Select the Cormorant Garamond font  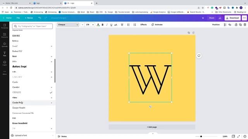point(23,113)
